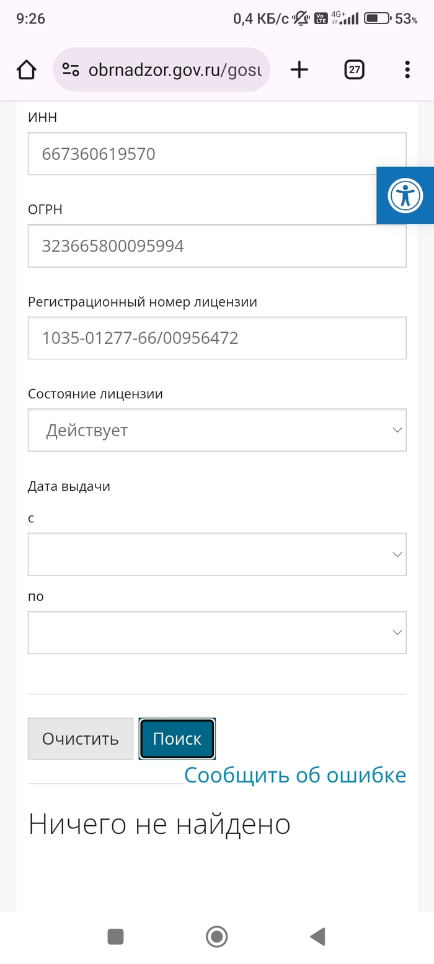Open the Дата выдачи 'с' date dropdown
The height and width of the screenshot is (964, 434).
(217, 554)
